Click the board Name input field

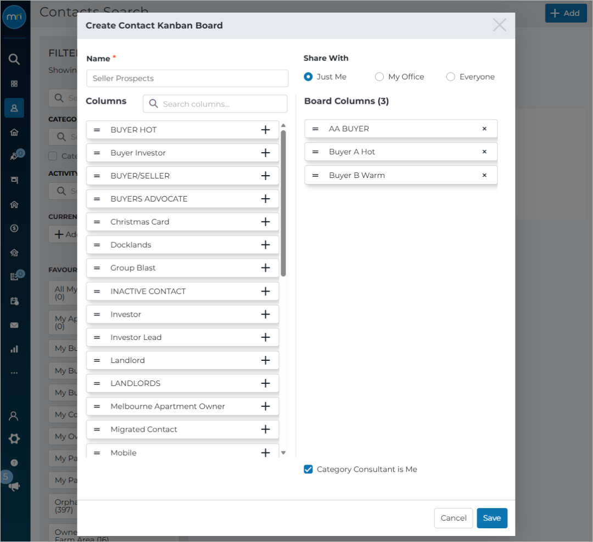[187, 79]
